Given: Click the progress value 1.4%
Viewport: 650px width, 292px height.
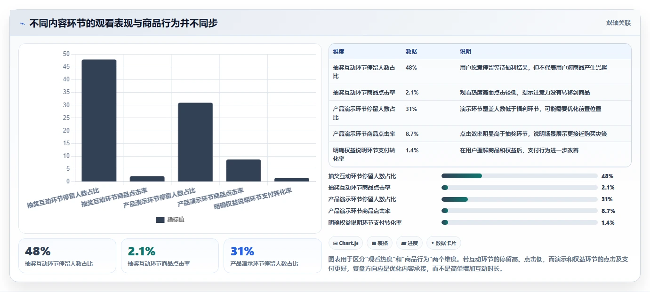Looking at the screenshot, I should (x=608, y=223).
